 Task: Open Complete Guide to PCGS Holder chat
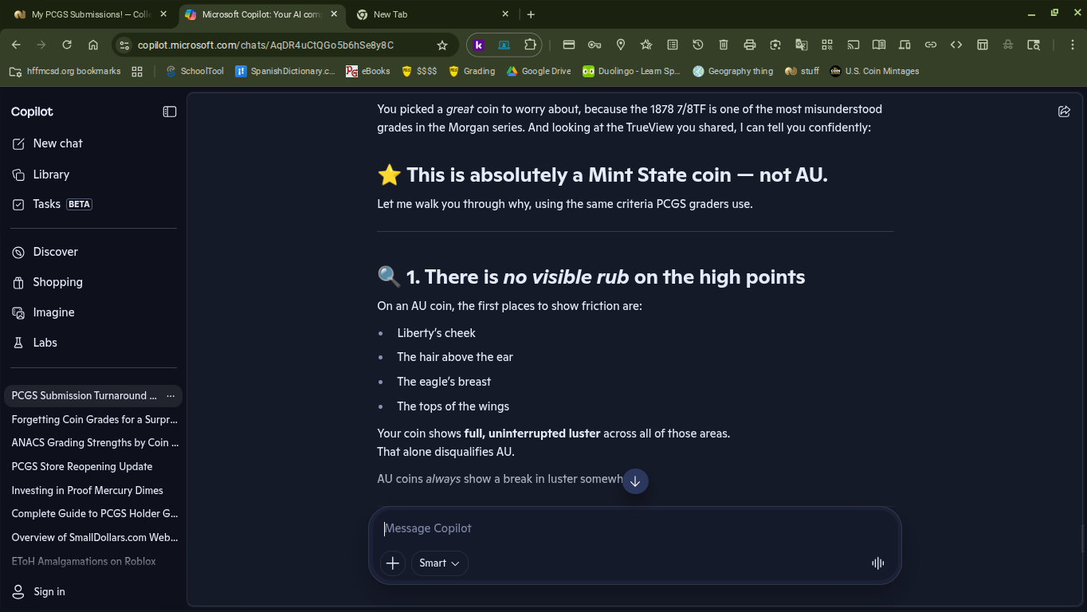pyautogui.click(x=94, y=513)
